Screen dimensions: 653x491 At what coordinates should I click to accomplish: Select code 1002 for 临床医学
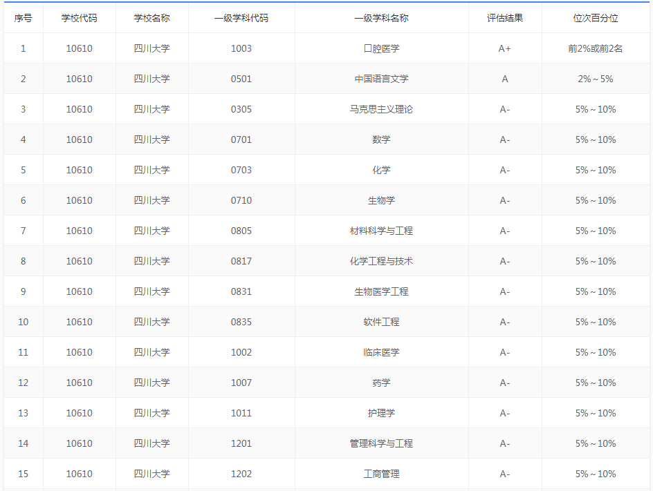pyautogui.click(x=242, y=352)
